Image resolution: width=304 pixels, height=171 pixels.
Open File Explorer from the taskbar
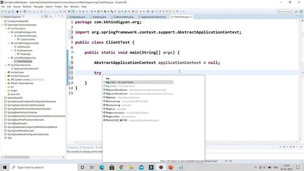132,167
